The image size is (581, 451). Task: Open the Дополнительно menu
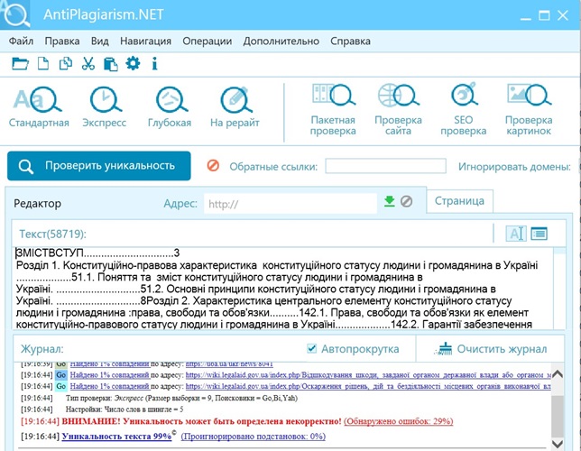click(x=281, y=41)
